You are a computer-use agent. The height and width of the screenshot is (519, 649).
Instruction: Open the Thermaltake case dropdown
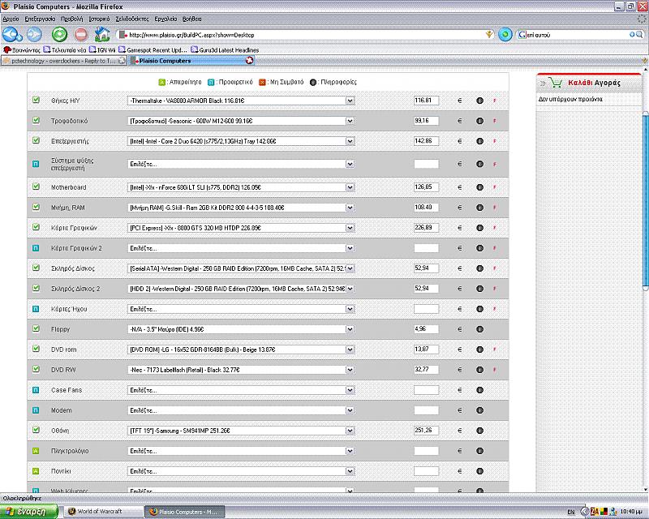[x=241, y=101]
